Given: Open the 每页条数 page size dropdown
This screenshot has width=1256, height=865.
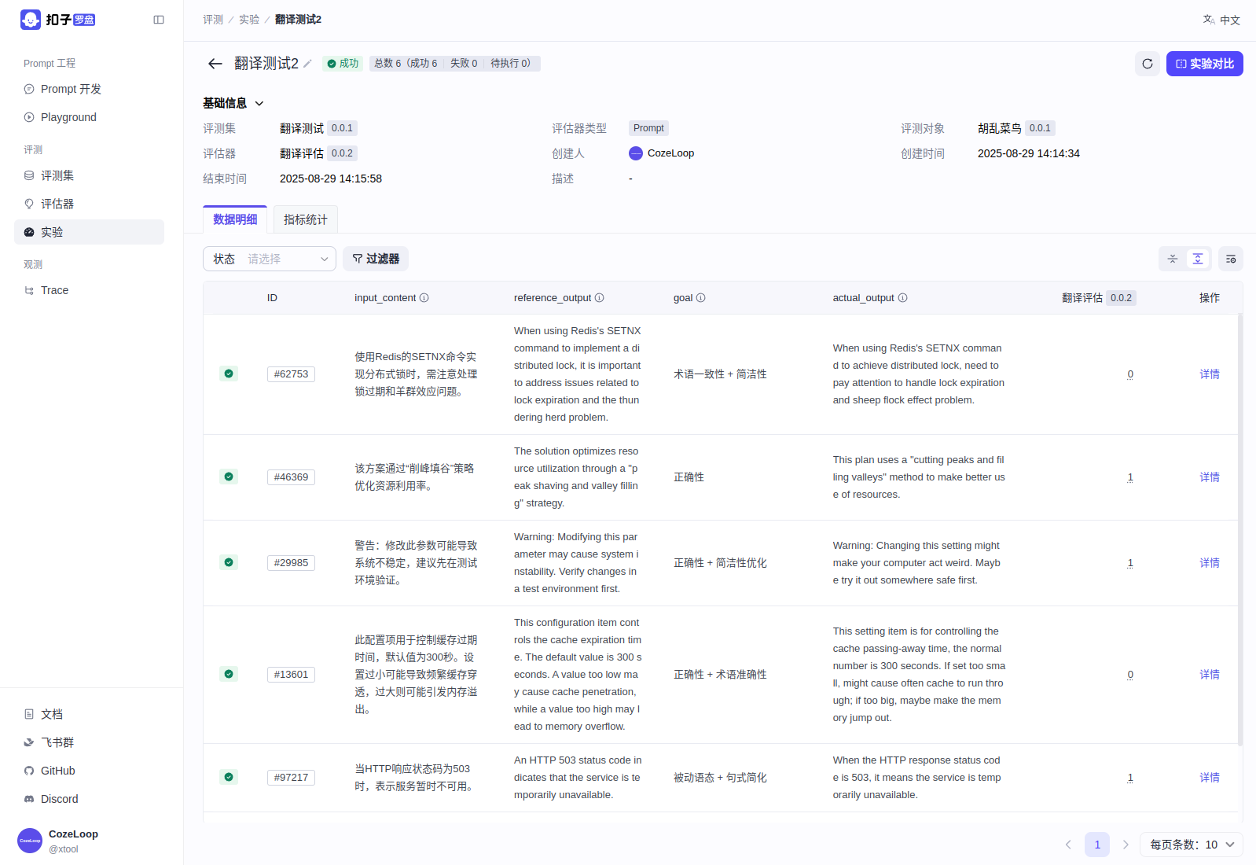Looking at the screenshot, I should [x=1191, y=845].
